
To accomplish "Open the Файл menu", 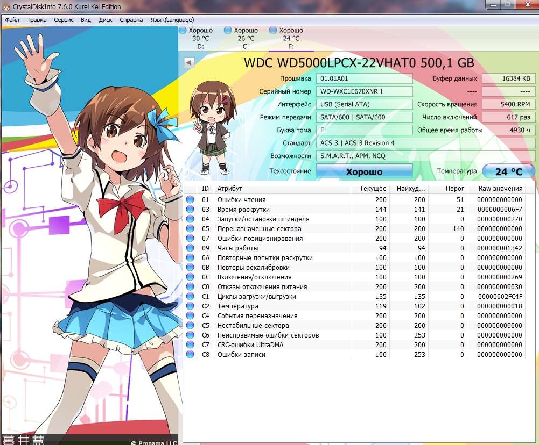I will click(12, 20).
